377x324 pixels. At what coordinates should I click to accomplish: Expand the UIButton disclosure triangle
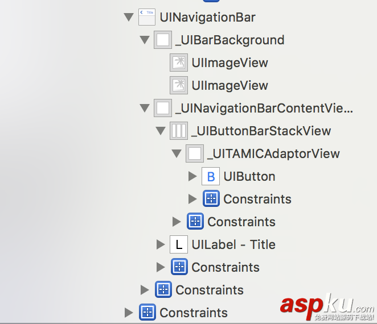coord(192,176)
